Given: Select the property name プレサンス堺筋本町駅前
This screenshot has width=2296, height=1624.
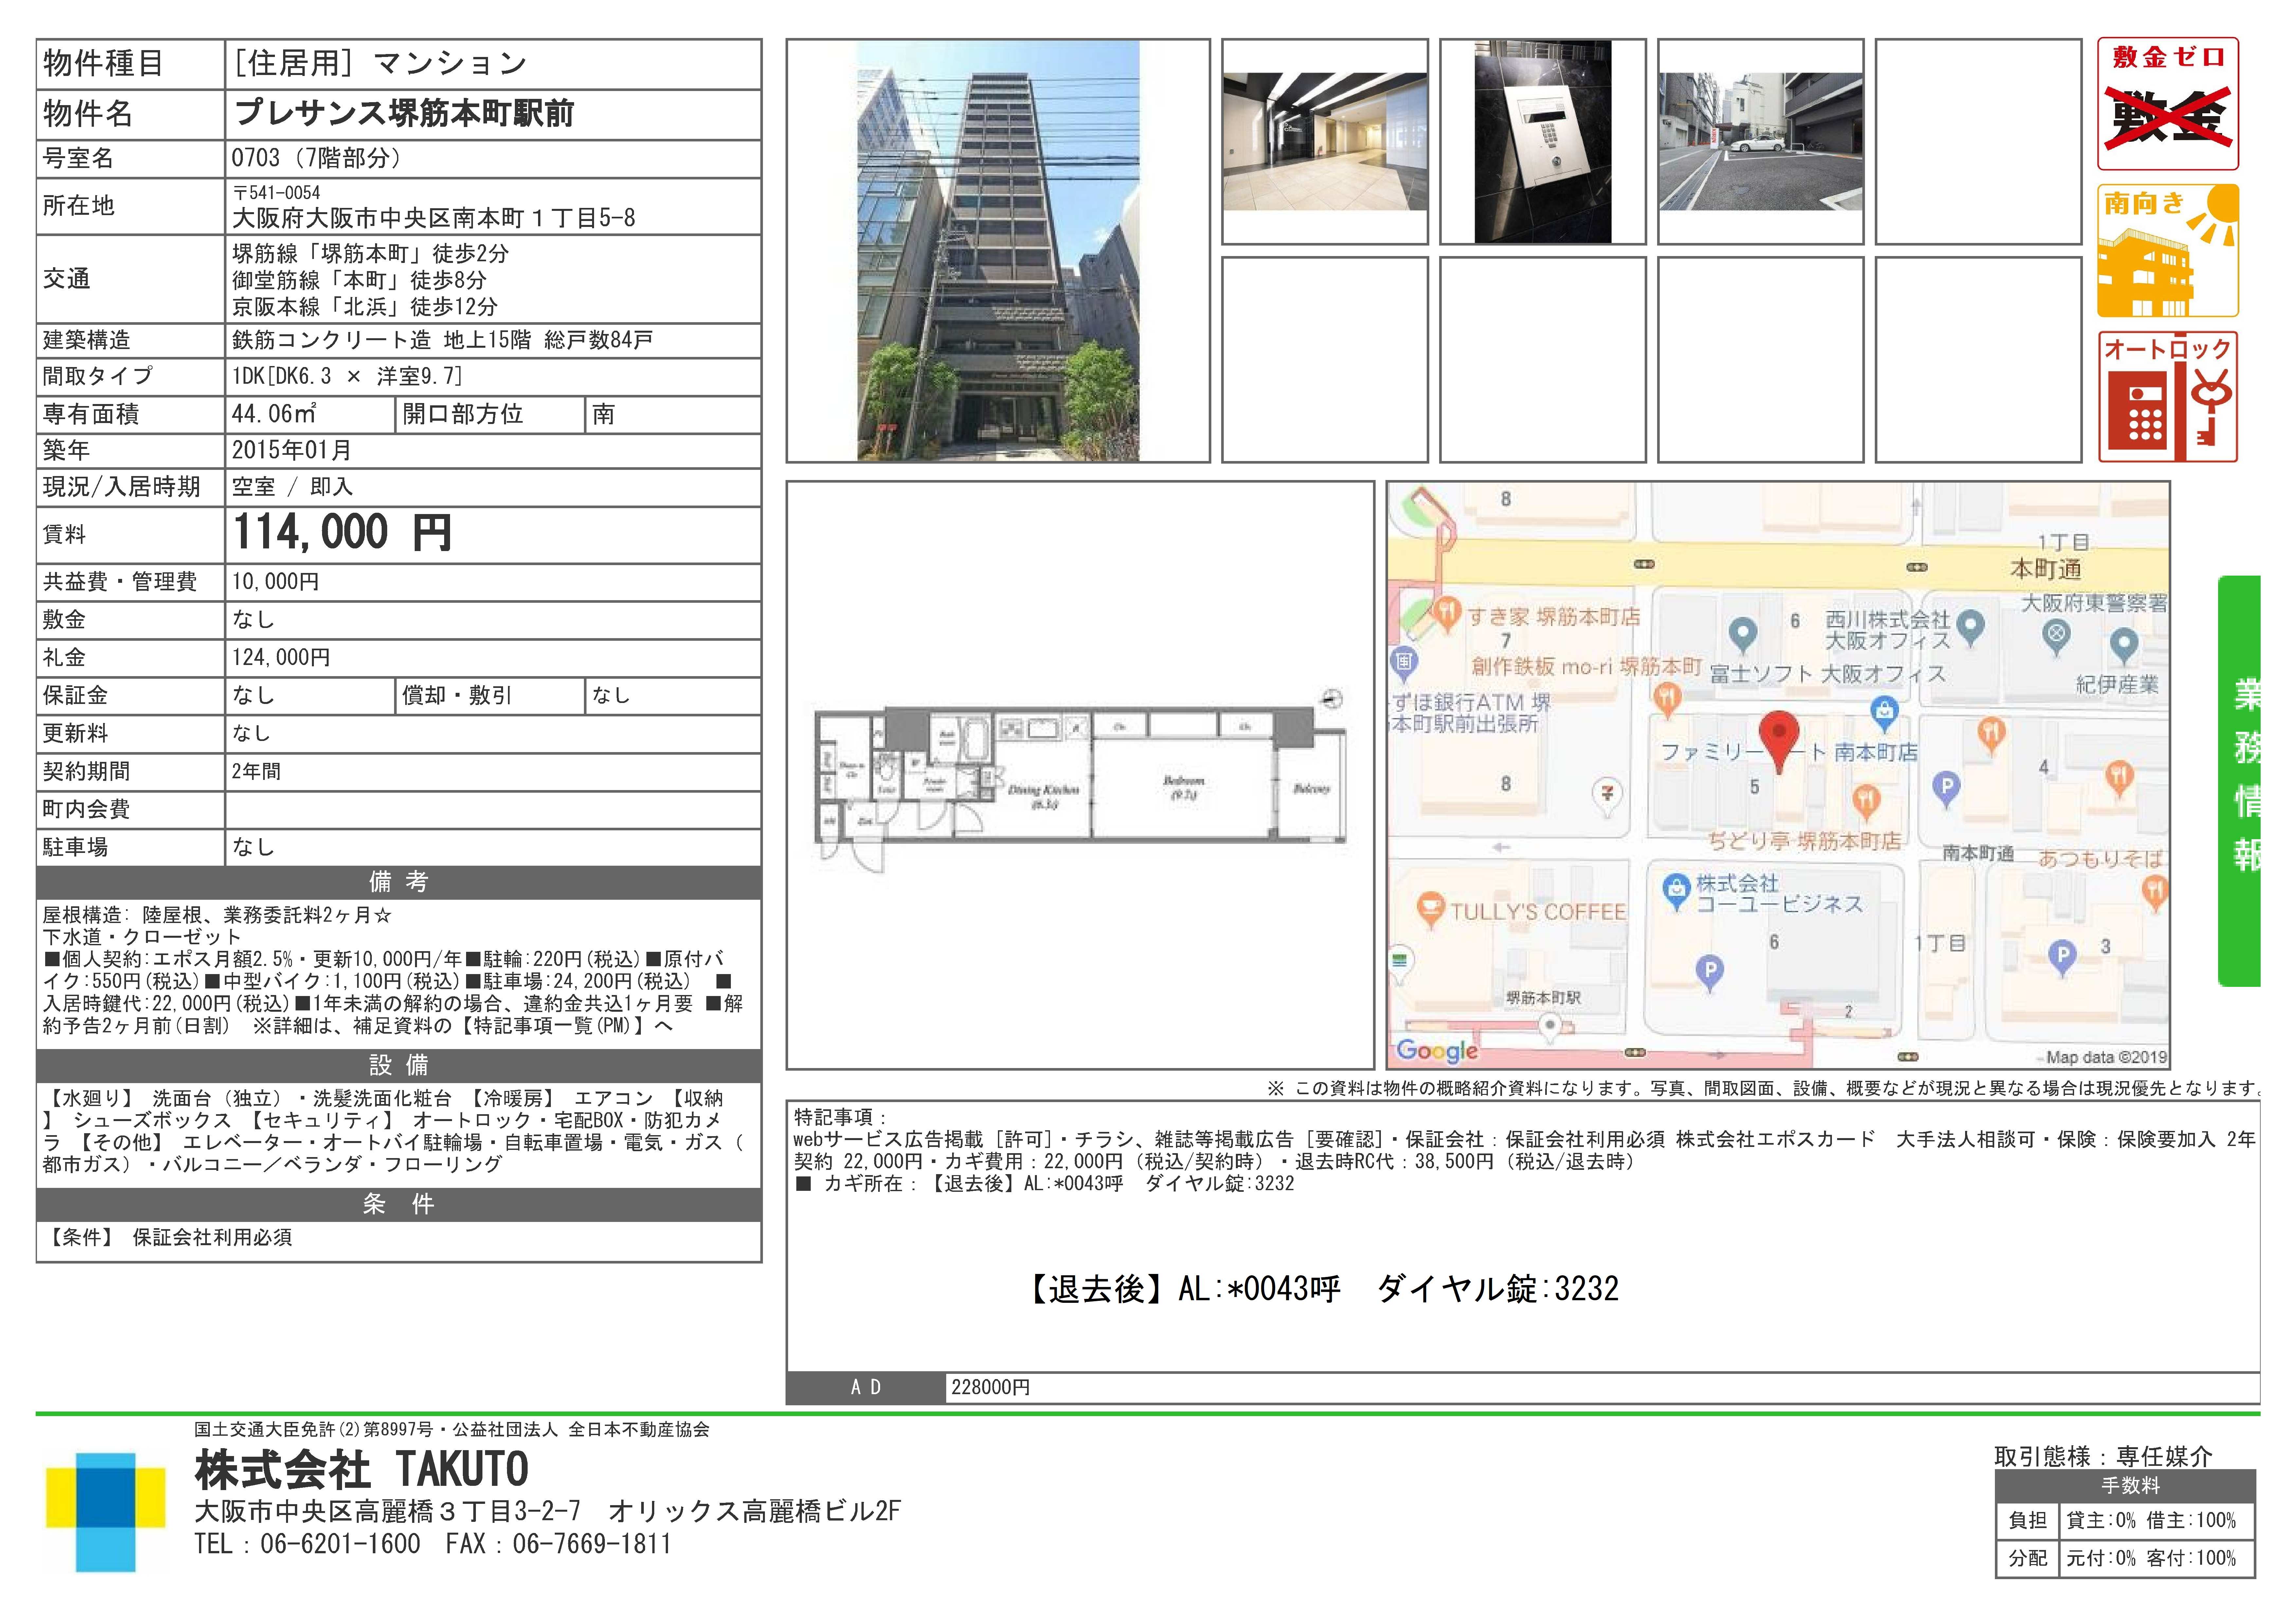Looking at the screenshot, I should point(404,114).
